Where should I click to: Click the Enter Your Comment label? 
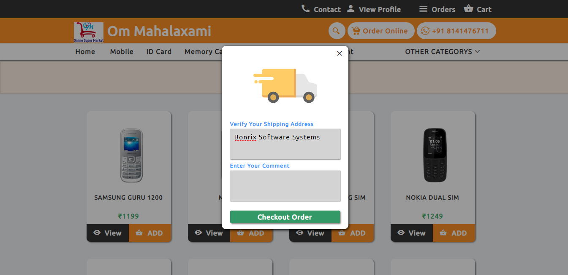coord(260,166)
